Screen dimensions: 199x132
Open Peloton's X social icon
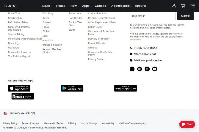147,69
